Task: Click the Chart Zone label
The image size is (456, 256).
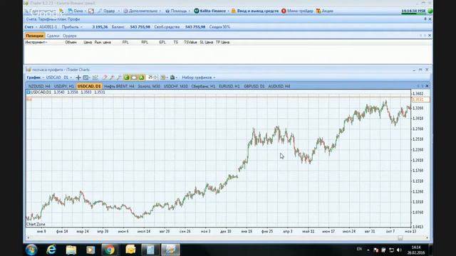Action: tap(36, 225)
